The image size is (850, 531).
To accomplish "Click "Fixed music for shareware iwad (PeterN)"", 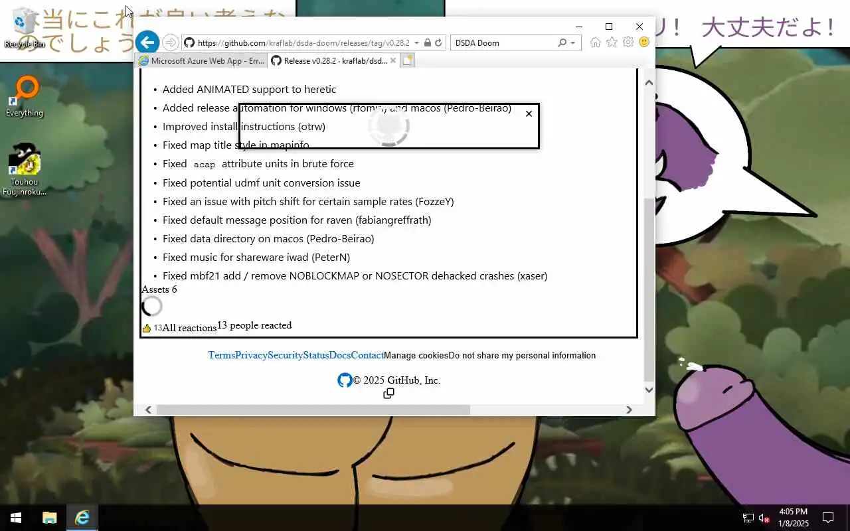I will point(256,257).
